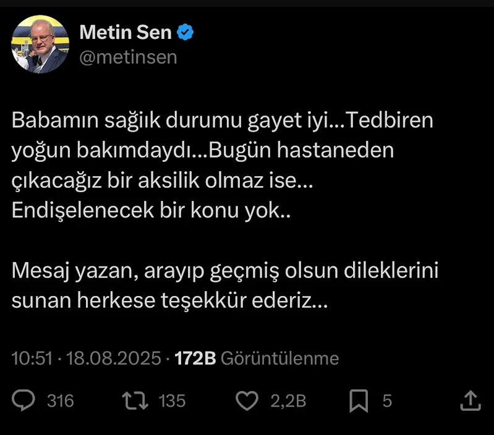Open the share menu via upload arrow icon

click(x=471, y=401)
